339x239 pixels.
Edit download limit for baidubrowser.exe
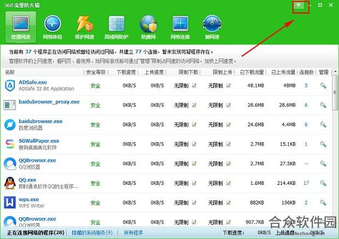(x=194, y=125)
